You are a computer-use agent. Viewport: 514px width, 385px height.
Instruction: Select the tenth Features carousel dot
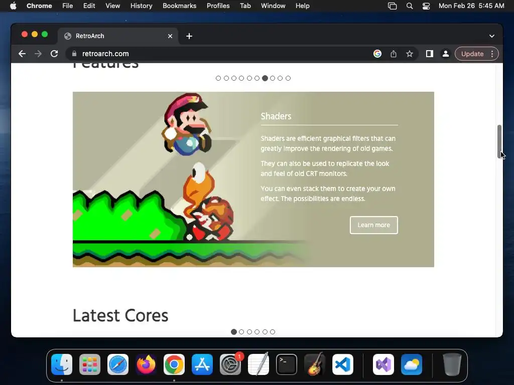(x=288, y=78)
